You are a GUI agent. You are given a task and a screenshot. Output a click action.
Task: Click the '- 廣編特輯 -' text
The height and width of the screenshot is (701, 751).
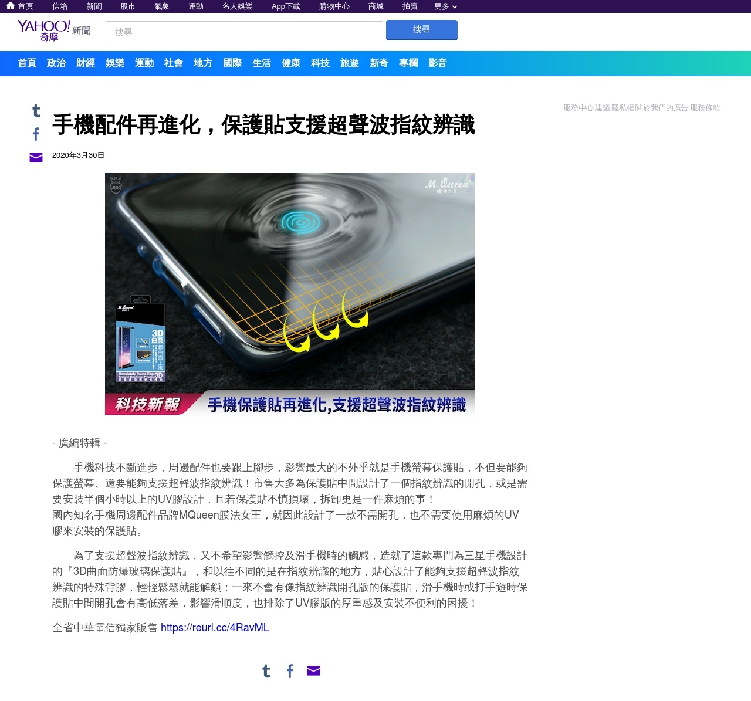tap(80, 443)
